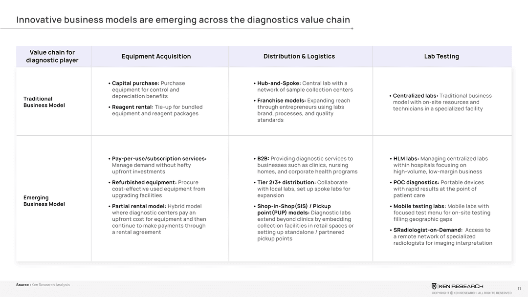Click the Reagent rental bullet heading

click(x=132, y=107)
